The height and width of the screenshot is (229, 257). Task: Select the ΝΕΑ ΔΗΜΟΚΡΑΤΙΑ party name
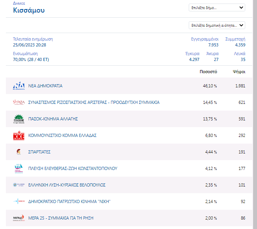(45, 86)
